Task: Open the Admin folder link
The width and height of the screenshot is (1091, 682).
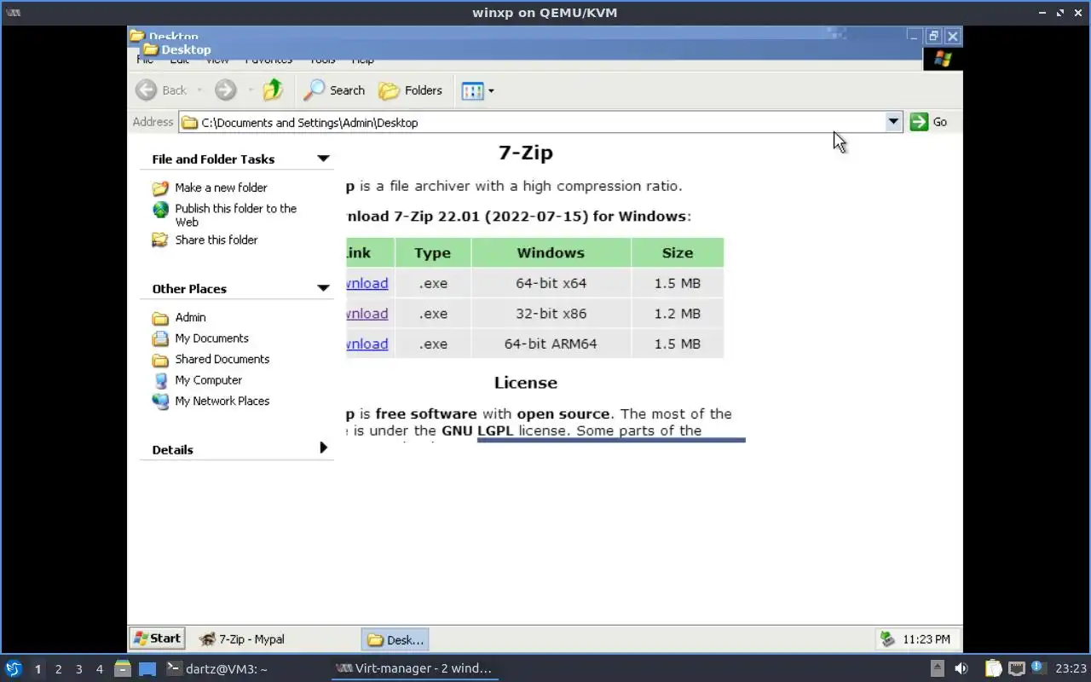Action: tap(190, 317)
